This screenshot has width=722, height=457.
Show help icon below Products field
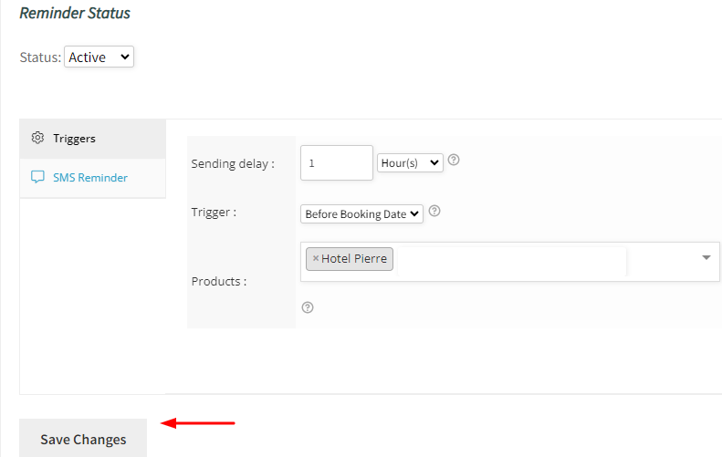(x=308, y=307)
